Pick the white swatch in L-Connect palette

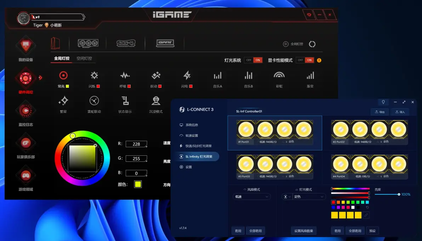tap(353, 207)
